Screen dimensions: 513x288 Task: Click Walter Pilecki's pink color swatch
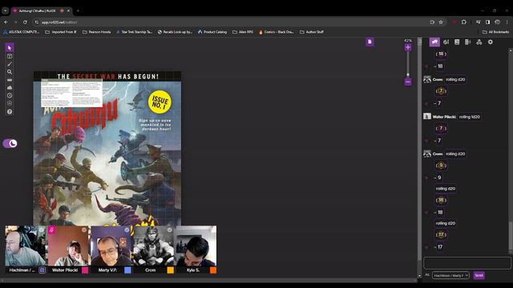pos(85,270)
